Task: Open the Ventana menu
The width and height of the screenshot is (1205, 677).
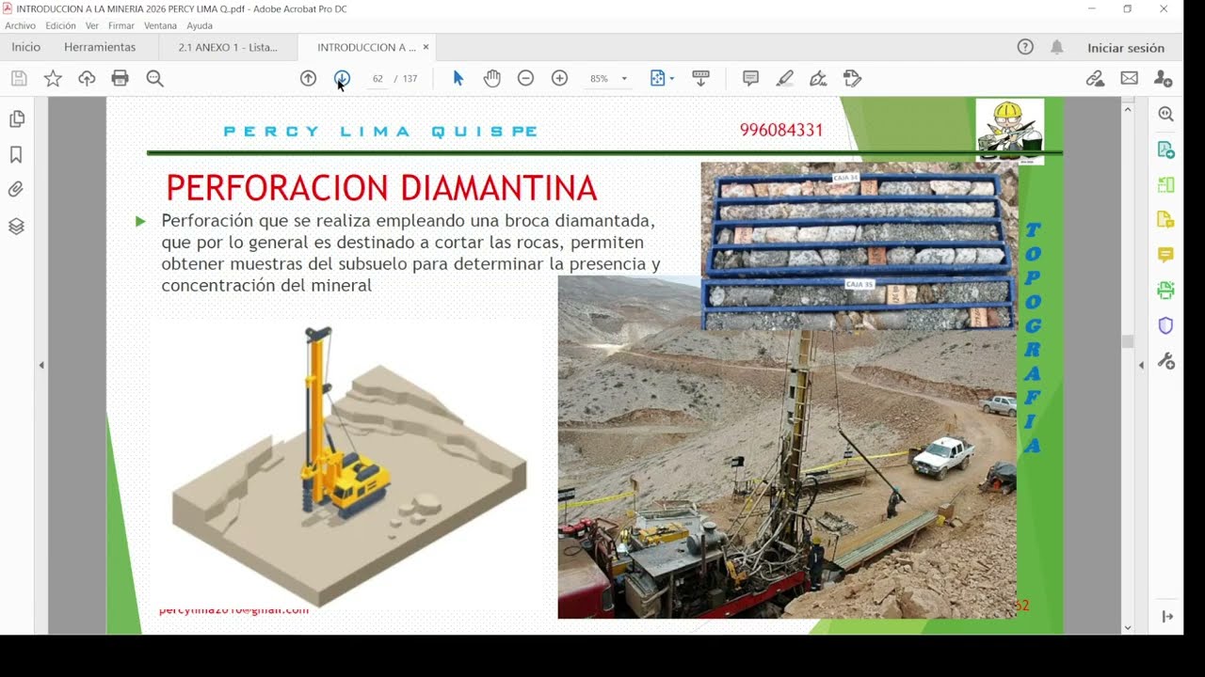Action: pos(160,25)
